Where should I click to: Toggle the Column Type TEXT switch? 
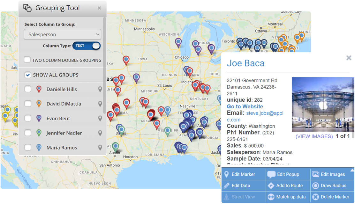pos(86,46)
